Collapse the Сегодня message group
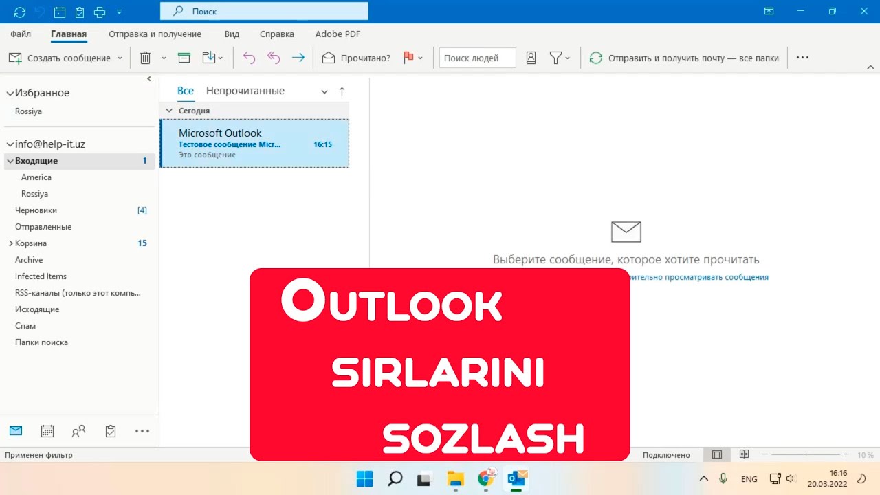 (x=169, y=111)
